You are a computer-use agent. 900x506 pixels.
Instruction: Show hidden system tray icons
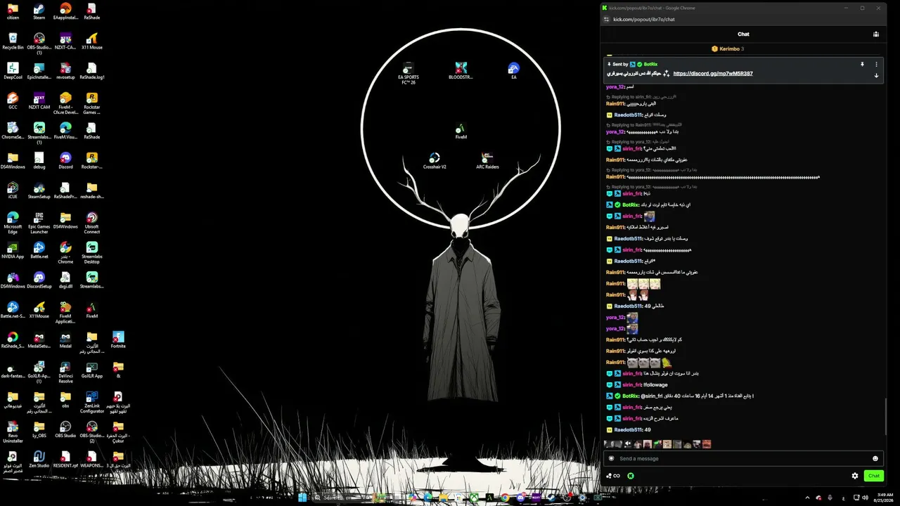pyautogui.click(x=807, y=498)
